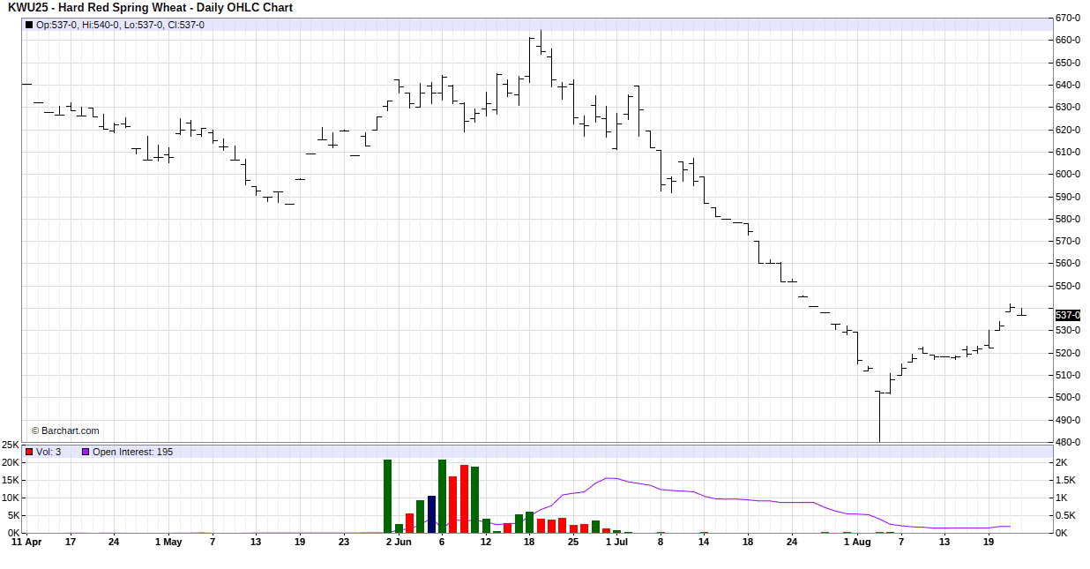Click the 25K volume axis label

[11, 445]
